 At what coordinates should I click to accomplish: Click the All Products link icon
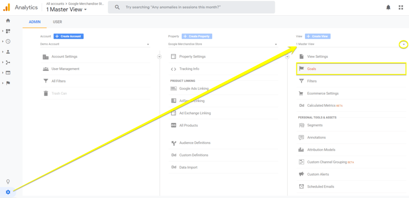pos(173,125)
